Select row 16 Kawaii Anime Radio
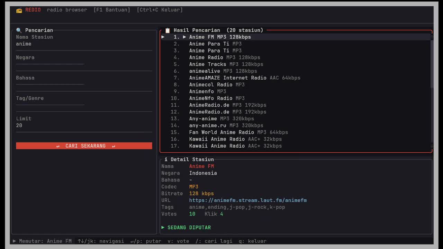Image resolution: width=443 pixels, height=249 pixels. 296,139
